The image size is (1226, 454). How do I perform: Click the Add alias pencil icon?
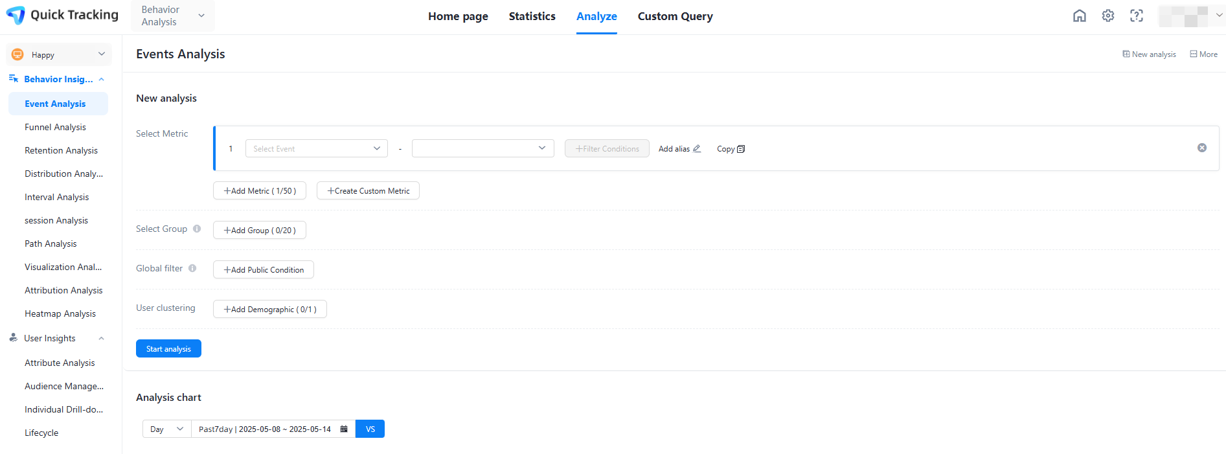click(697, 149)
